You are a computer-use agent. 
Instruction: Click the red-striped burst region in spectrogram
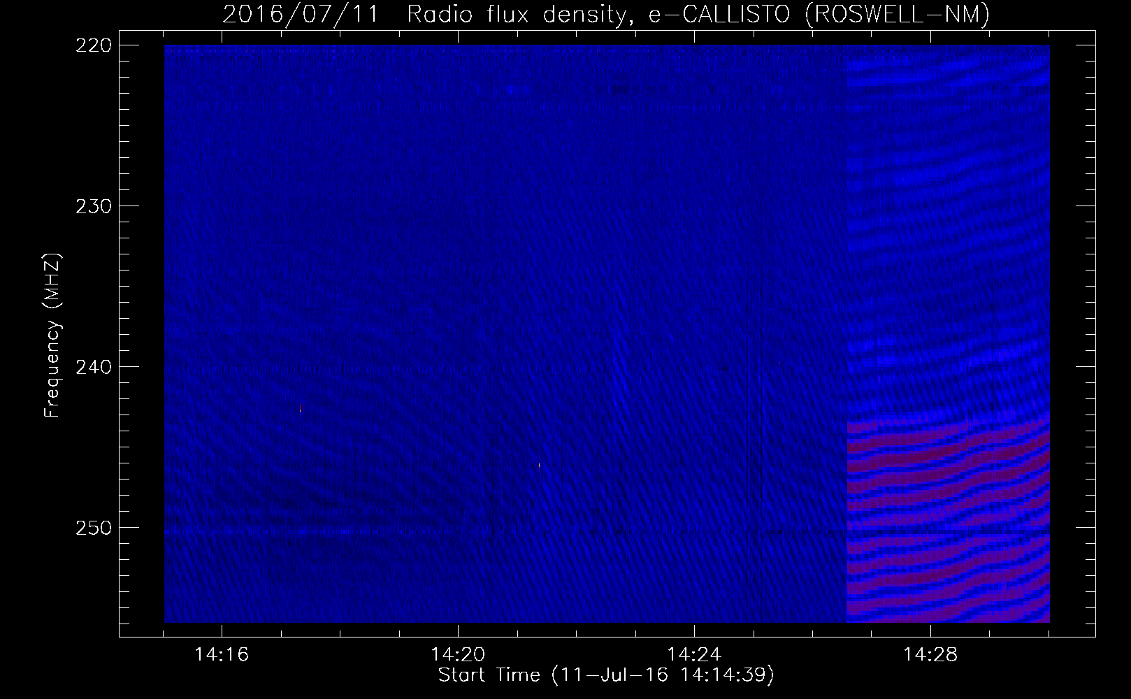tap(948, 521)
